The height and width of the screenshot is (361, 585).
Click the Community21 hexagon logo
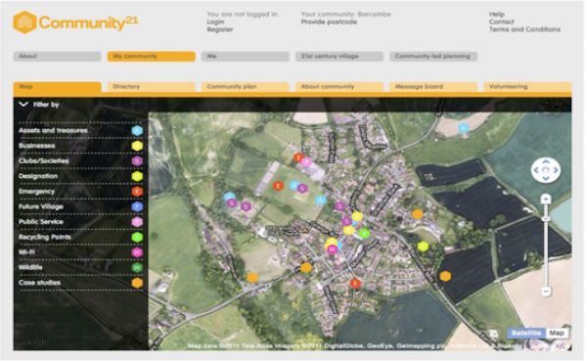24,23
